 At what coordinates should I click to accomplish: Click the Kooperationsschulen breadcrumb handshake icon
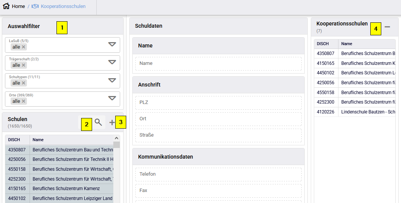click(x=35, y=6)
